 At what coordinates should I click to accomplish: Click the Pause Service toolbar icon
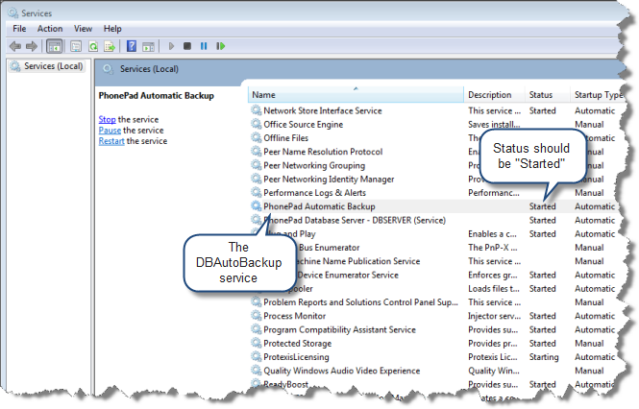tap(204, 46)
